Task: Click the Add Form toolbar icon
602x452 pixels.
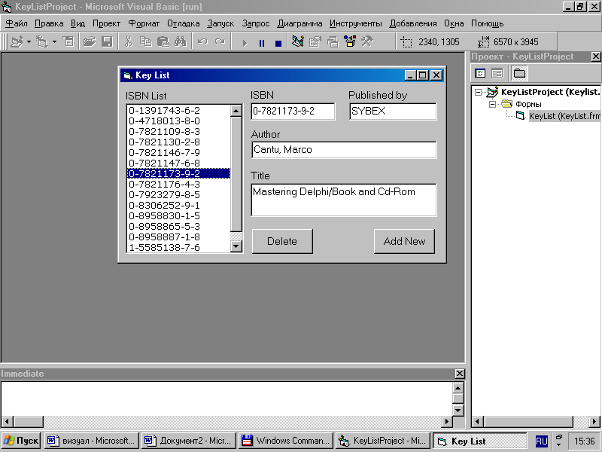Action: (41, 41)
